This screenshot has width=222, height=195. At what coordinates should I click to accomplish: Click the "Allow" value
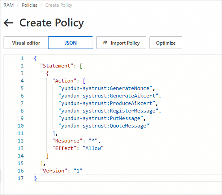93,148
